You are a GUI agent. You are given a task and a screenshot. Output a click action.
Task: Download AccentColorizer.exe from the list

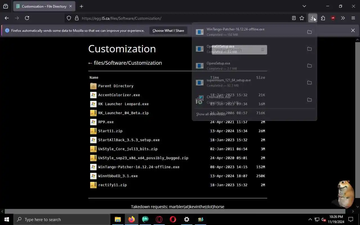[x=119, y=95]
